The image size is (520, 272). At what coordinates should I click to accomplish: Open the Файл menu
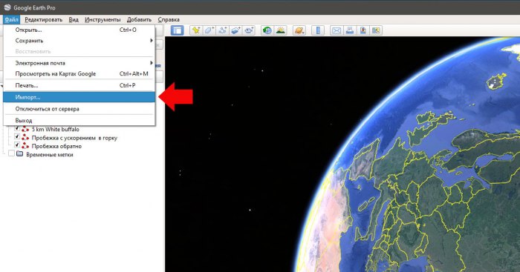coord(12,19)
